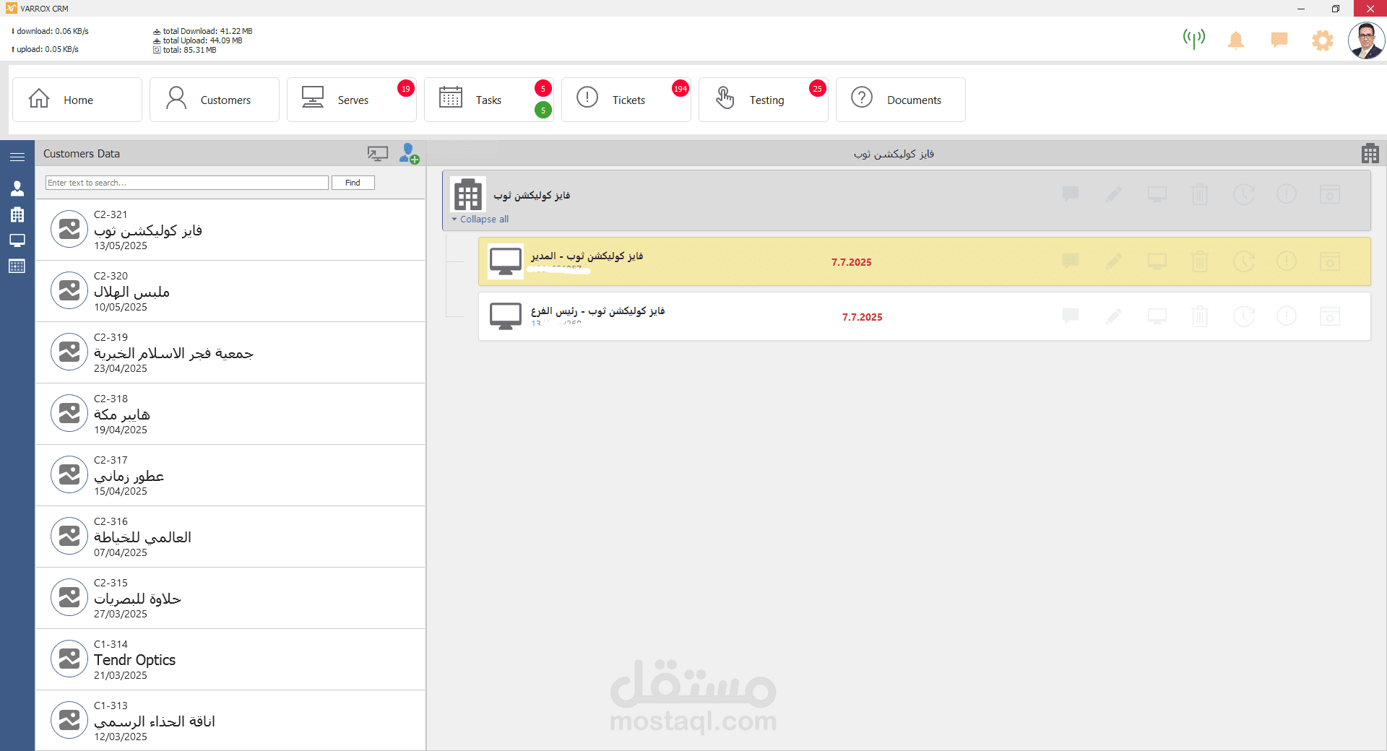Select customer Tendr Optics
The image size is (1387, 751).
(230, 659)
